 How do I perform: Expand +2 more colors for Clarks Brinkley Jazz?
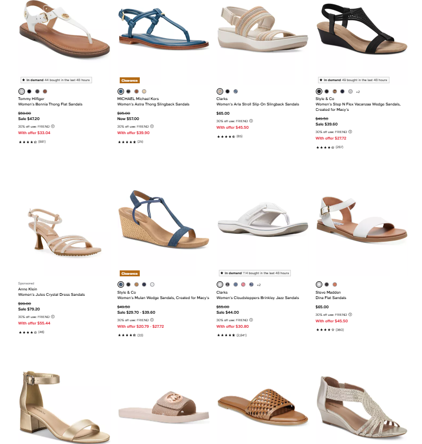pos(258,285)
